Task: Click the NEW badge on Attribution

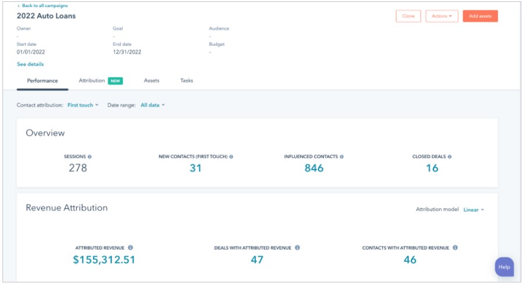Action: [115, 81]
